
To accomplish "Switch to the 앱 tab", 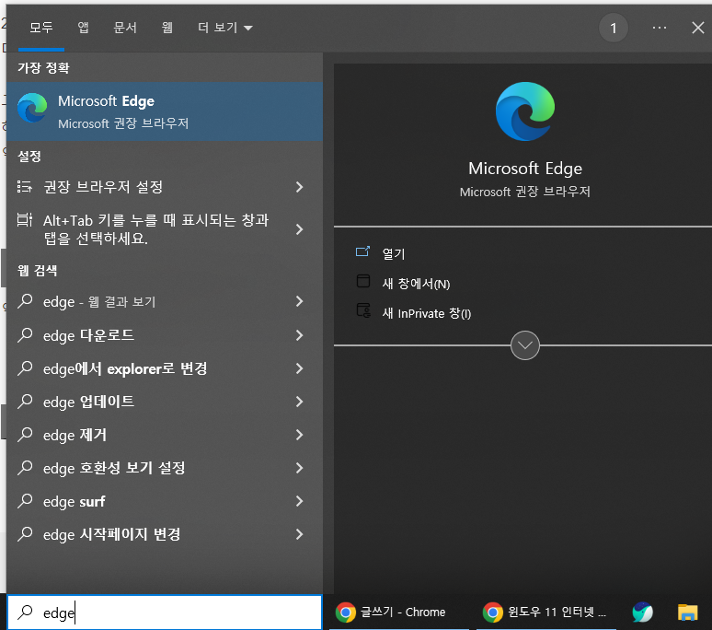I will click(x=83, y=28).
